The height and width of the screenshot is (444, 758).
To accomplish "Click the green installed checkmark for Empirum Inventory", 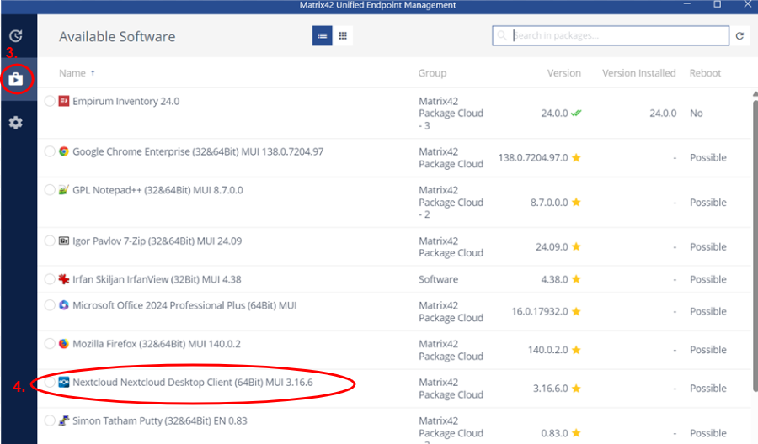I will 576,113.
